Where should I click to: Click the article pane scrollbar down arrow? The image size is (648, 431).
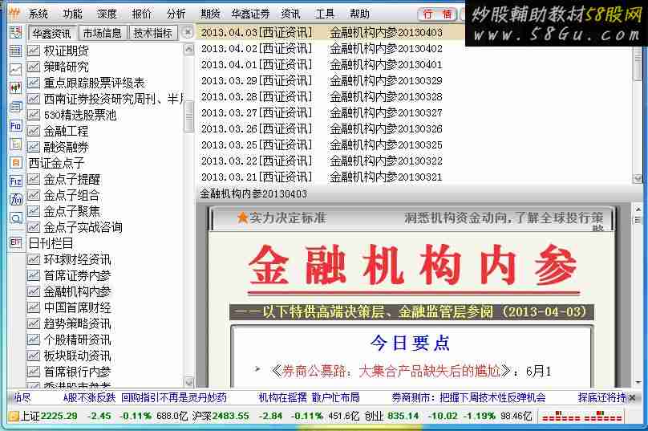(x=638, y=381)
